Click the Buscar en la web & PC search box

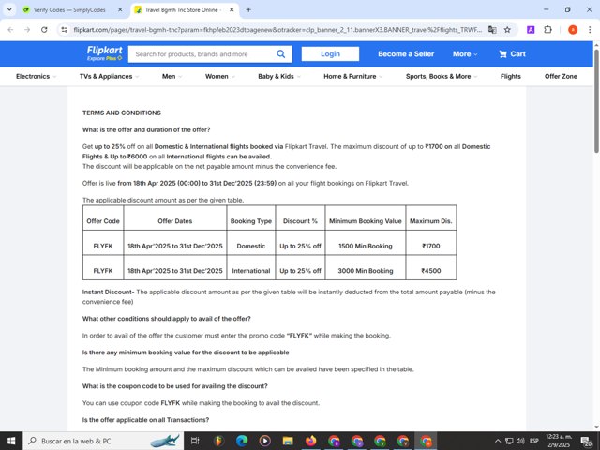pos(103,441)
